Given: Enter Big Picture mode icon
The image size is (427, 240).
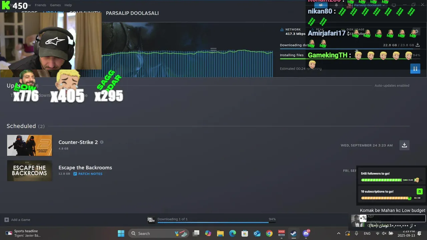Looking at the screenshot, I should click(394, 5).
